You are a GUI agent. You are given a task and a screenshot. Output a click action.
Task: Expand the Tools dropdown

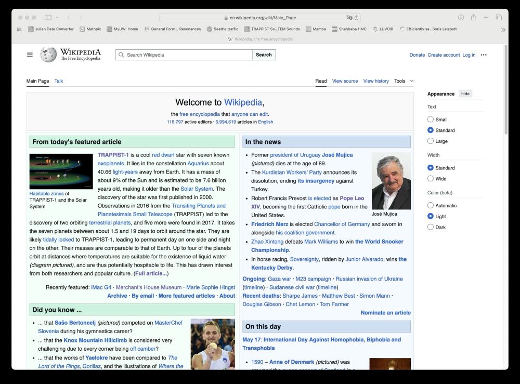pos(404,81)
